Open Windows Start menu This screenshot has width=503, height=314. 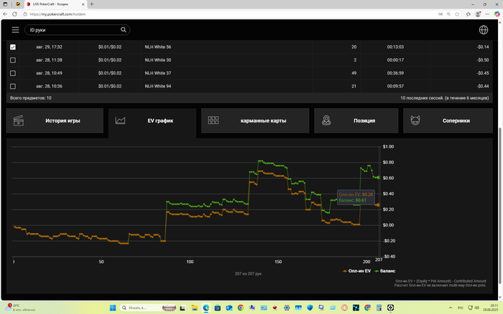click(x=113, y=308)
